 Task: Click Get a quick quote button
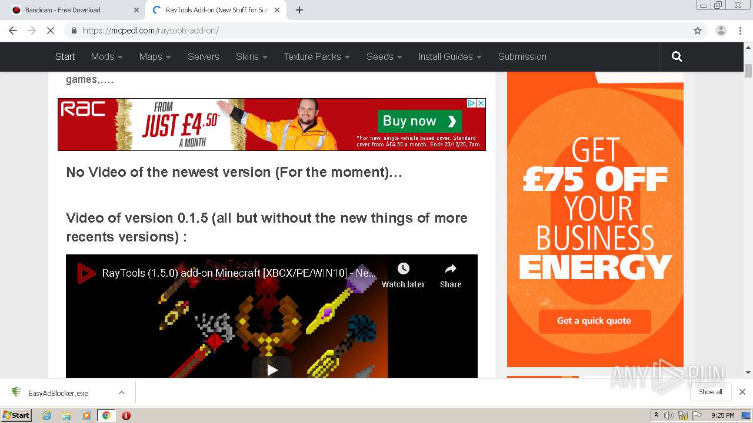click(594, 321)
